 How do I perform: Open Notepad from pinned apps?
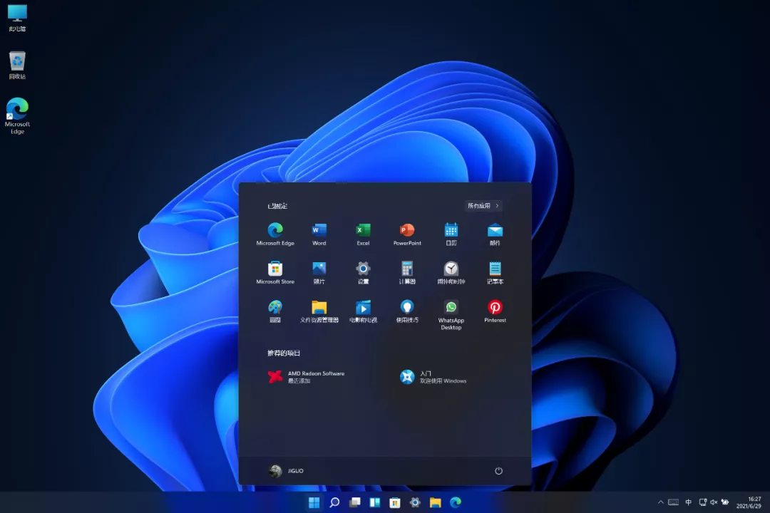[x=495, y=273]
